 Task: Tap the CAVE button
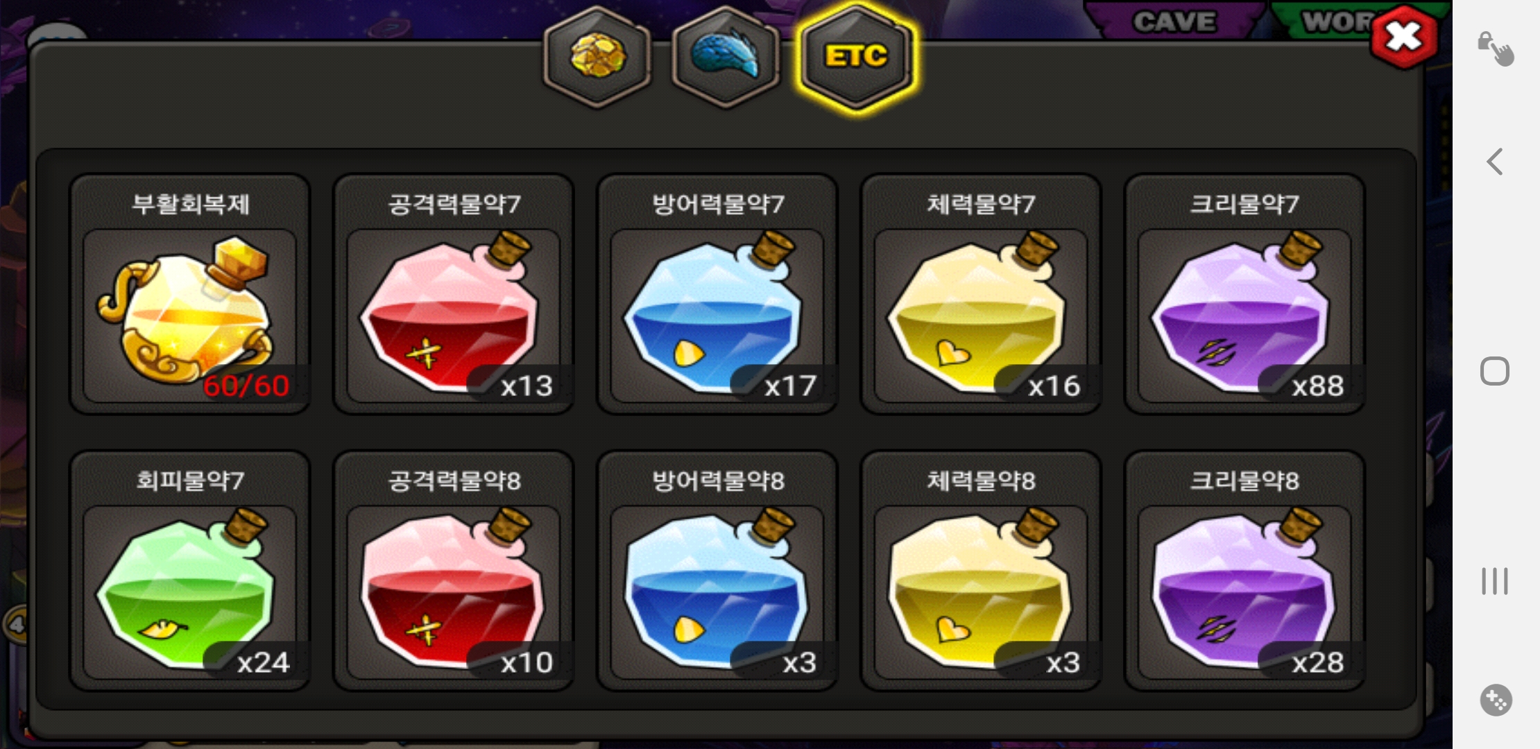(1174, 20)
